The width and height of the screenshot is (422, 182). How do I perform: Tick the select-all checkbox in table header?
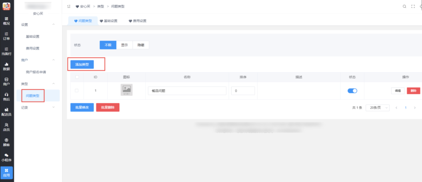(x=77, y=77)
